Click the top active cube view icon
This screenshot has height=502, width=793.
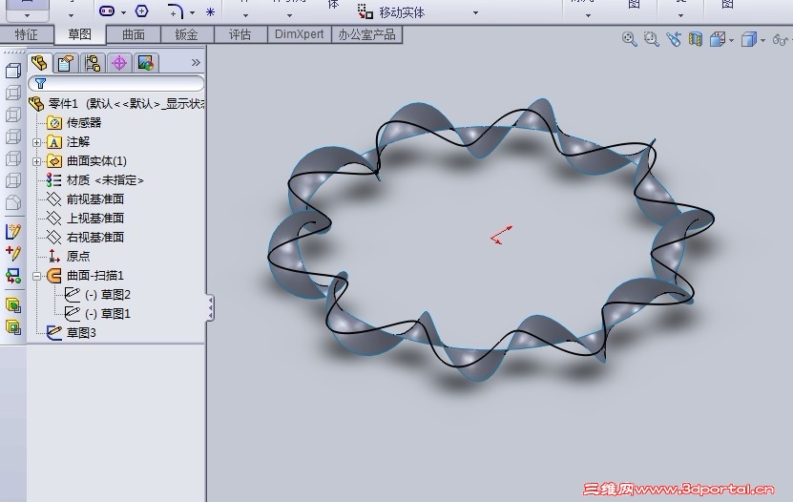point(13,71)
